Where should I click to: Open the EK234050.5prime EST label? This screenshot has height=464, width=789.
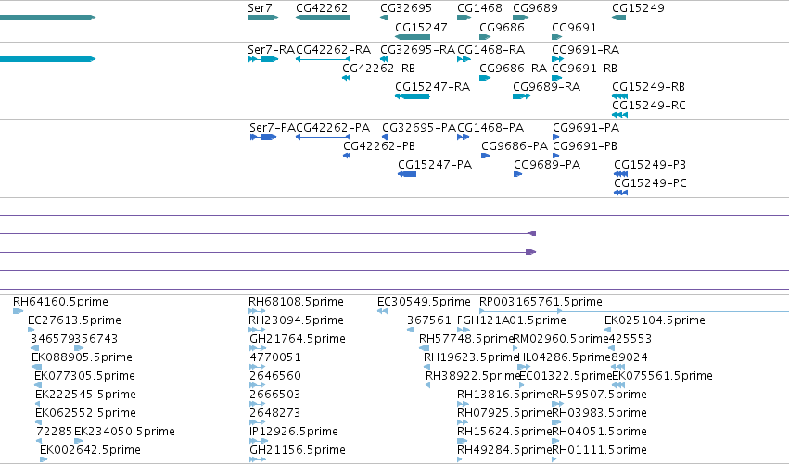(124, 432)
